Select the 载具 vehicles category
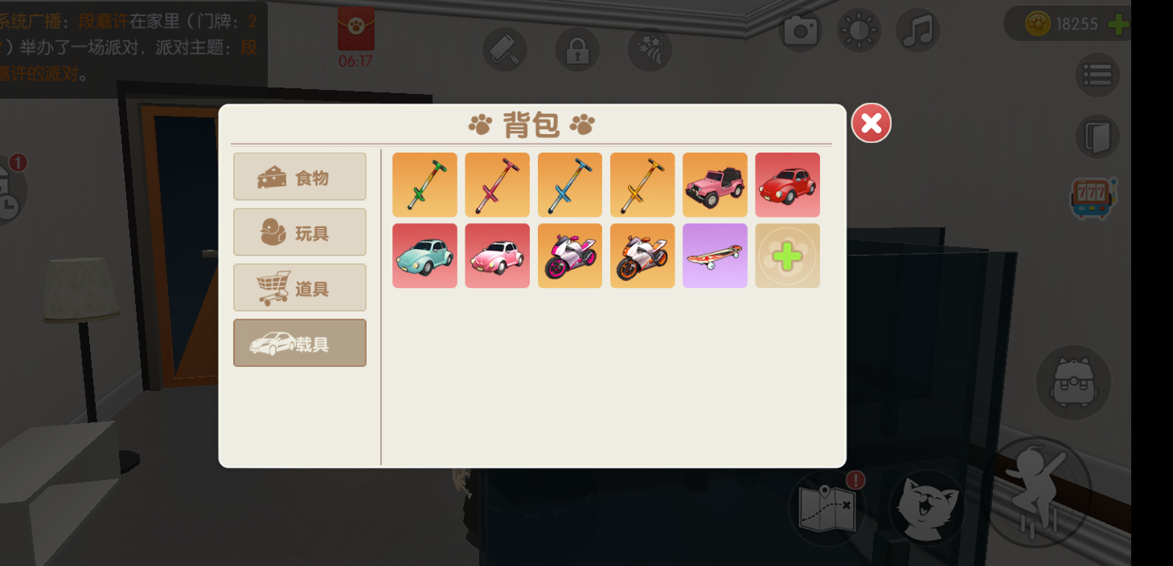This screenshot has height=566, width=1173. tap(300, 343)
